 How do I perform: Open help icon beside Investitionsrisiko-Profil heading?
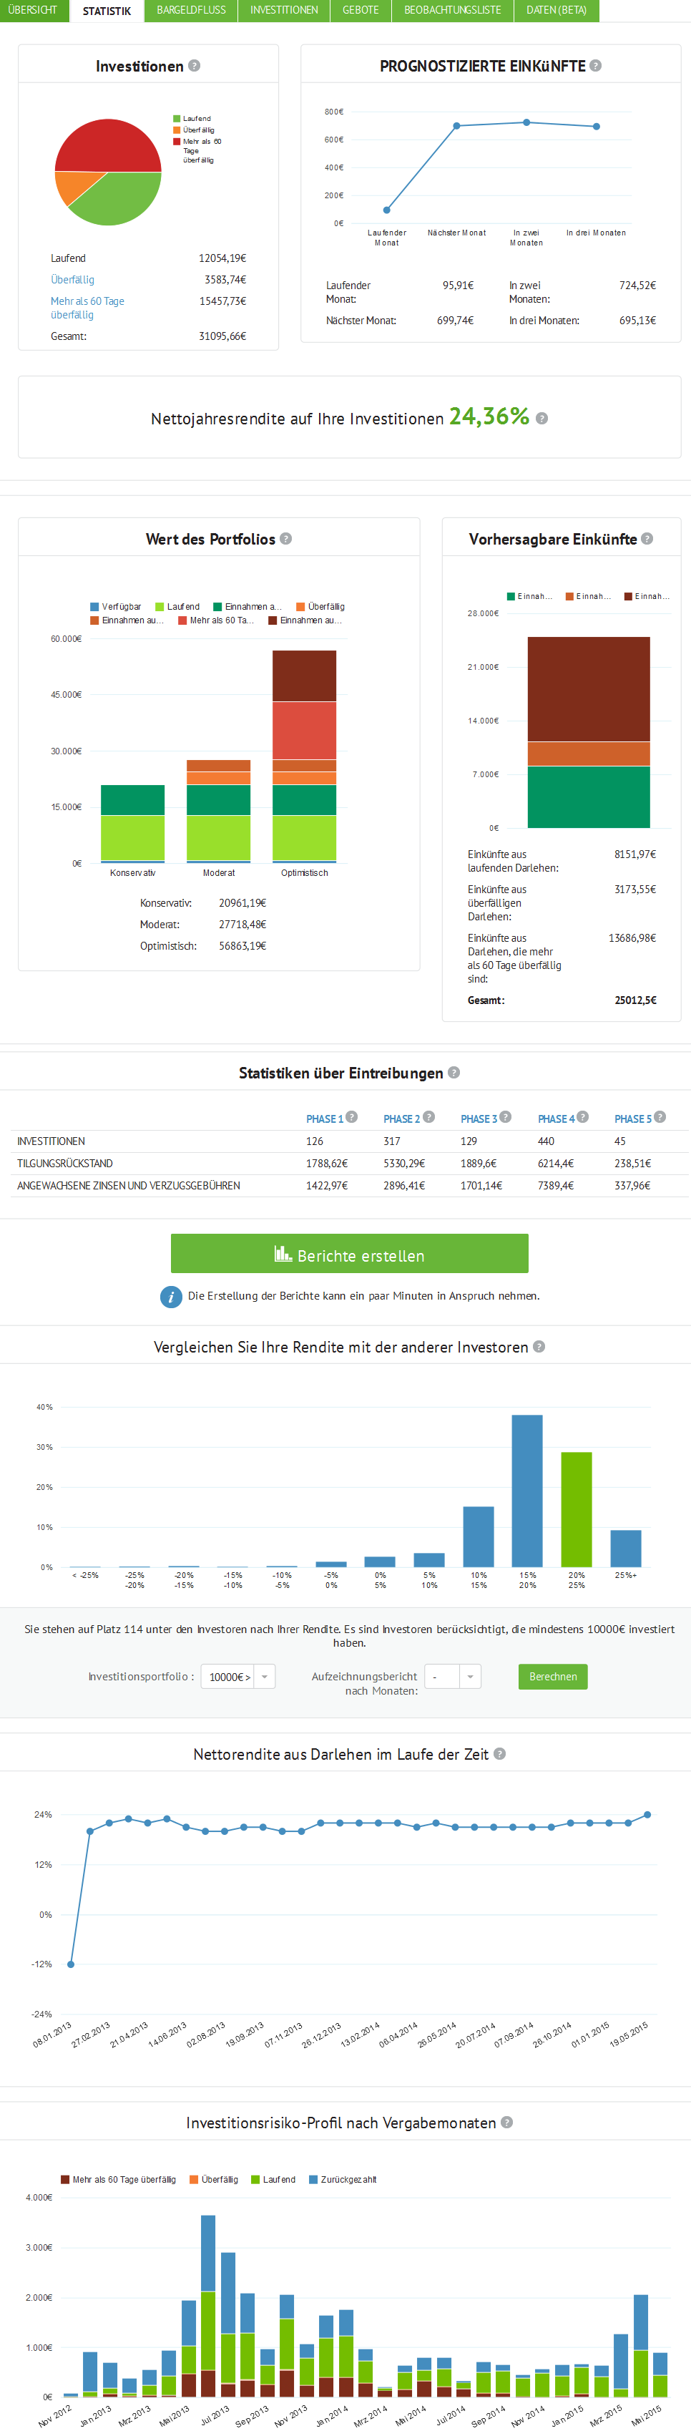(506, 2123)
